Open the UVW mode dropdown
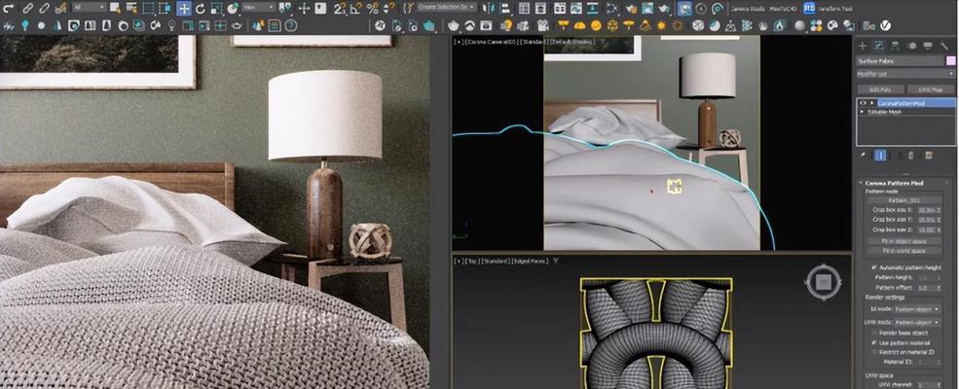The width and height of the screenshot is (959, 389). click(x=917, y=322)
